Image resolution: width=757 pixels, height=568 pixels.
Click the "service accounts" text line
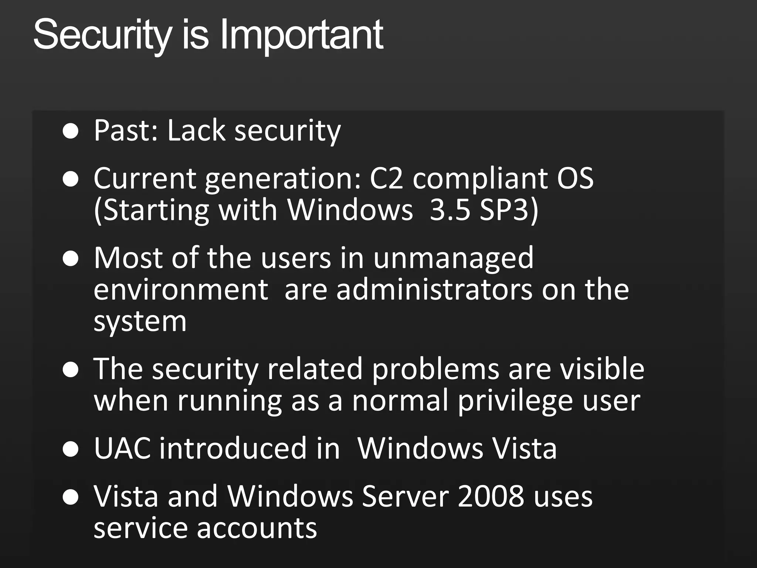(x=205, y=528)
